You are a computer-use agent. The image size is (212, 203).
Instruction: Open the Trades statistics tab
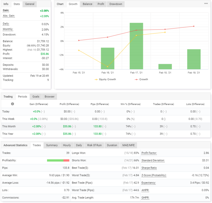click(x=37, y=145)
